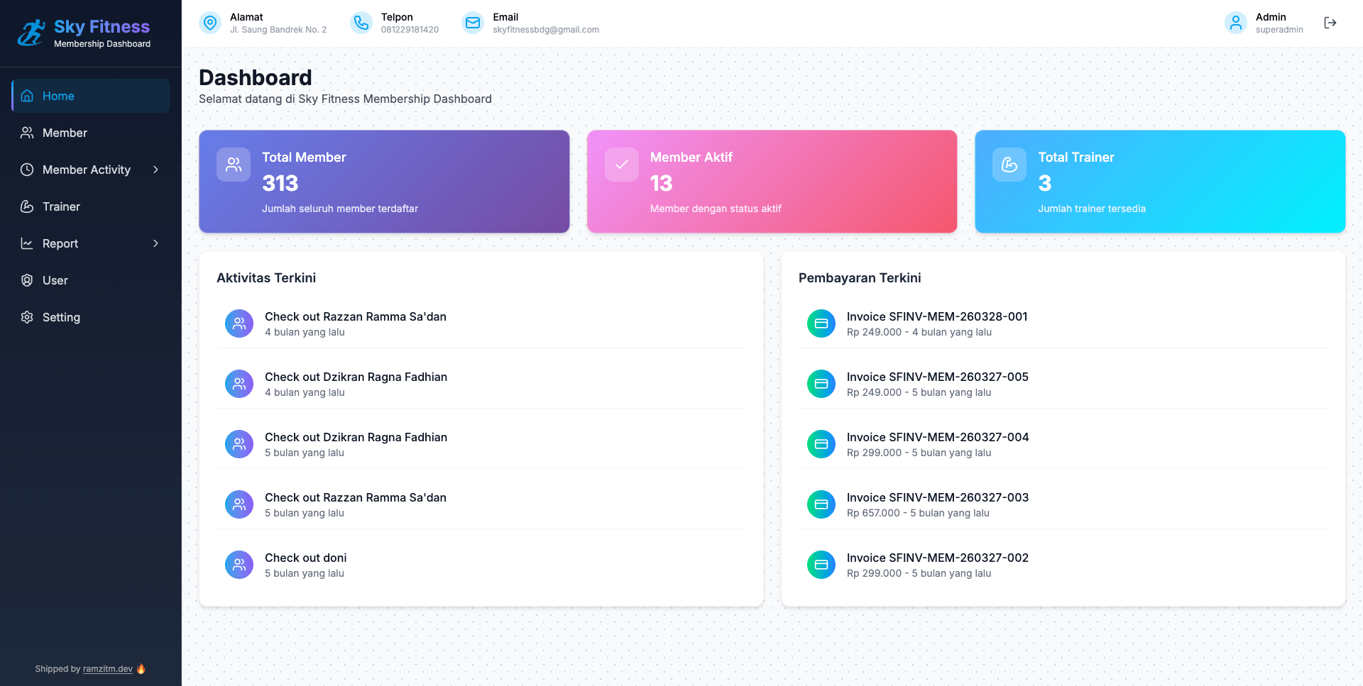Open the Member Activity menu item

pos(90,170)
